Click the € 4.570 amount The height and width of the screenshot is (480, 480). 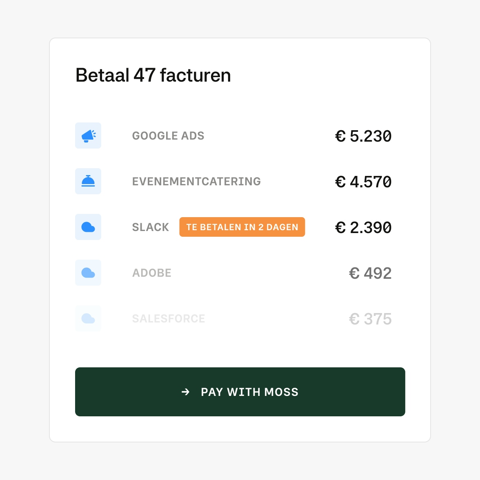363,182
